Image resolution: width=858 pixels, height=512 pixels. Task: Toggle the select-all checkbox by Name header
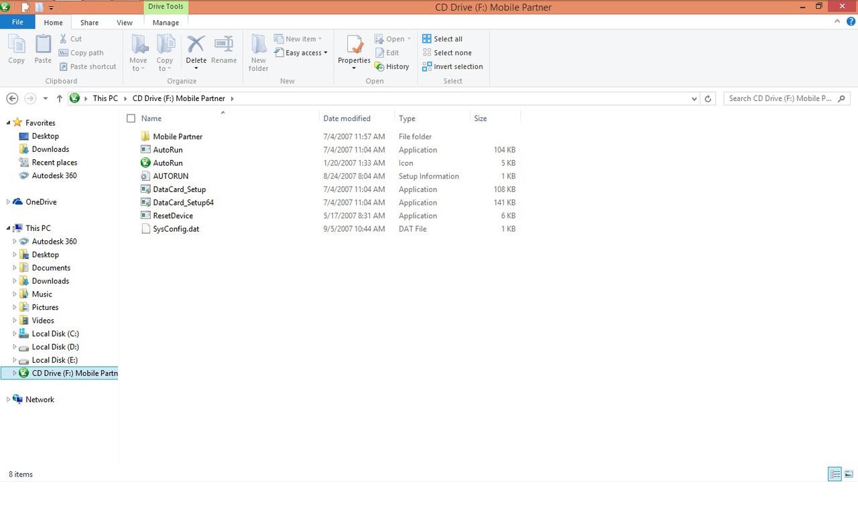[x=131, y=118]
